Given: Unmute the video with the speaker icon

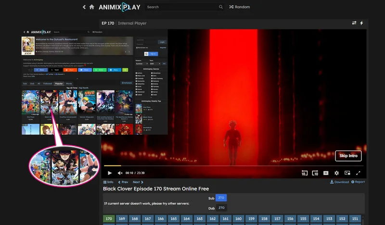Looking at the screenshot, I should tap(120, 173).
